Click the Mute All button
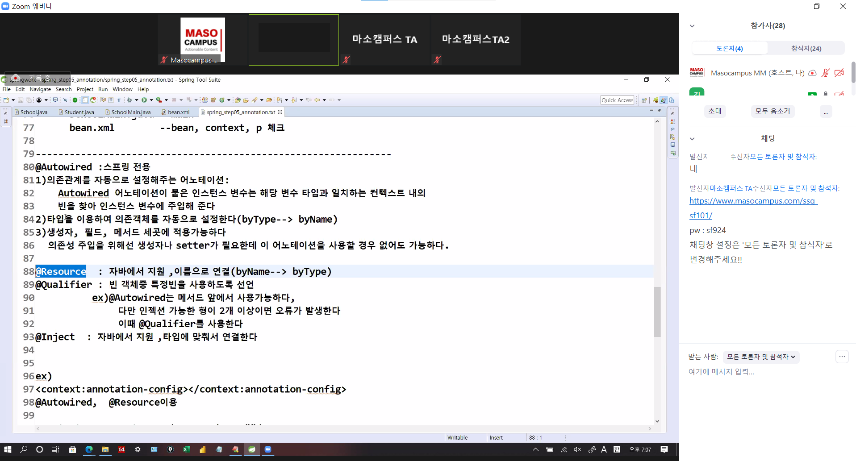 (772, 111)
